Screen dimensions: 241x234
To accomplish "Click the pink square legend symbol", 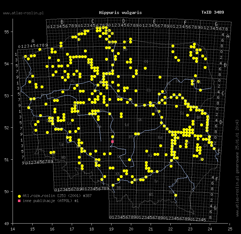I will [x=19, y=201].
